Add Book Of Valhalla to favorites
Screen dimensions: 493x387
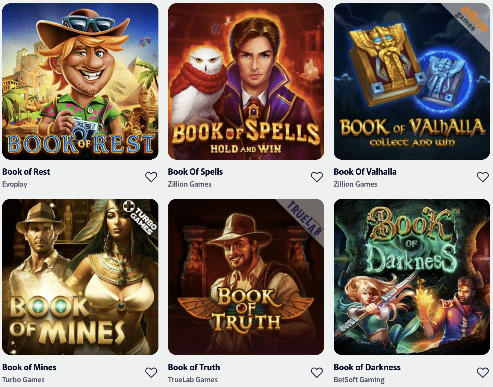(x=483, y=177)
